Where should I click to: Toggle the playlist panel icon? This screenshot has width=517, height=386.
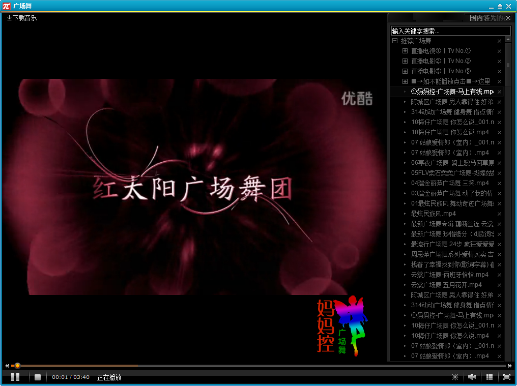pyautogui.click(x=490, y=377)
